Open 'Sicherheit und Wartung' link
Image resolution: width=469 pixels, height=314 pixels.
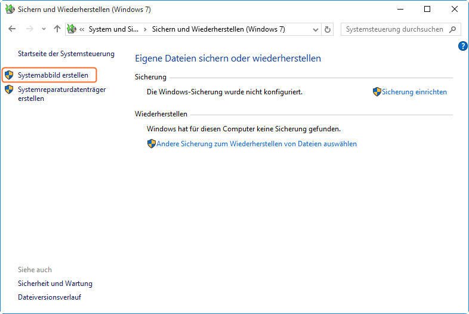point(55,284)
